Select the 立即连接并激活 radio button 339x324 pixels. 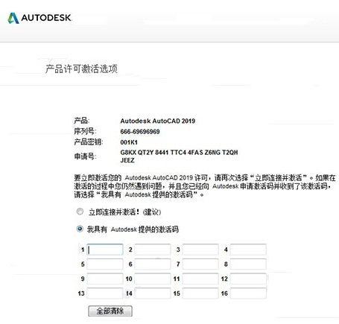coord(80,212)
